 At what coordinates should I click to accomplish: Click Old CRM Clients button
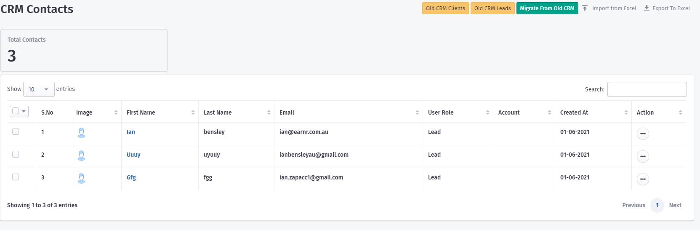(445, 8)
